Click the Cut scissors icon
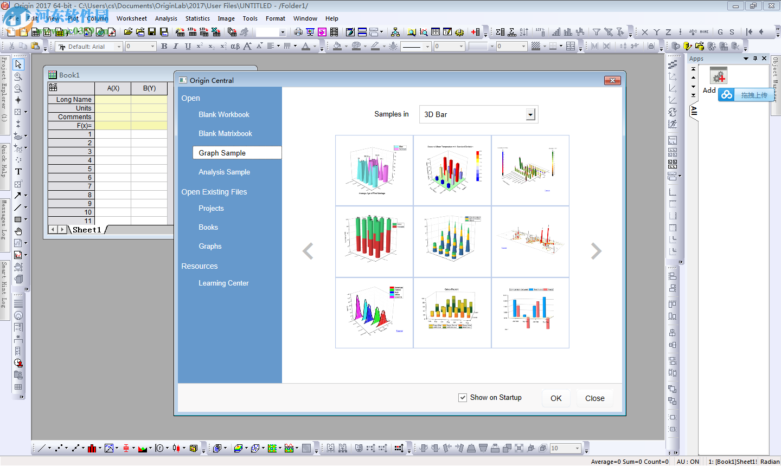This screenshot has height=466, width=781. click(12, 47)
